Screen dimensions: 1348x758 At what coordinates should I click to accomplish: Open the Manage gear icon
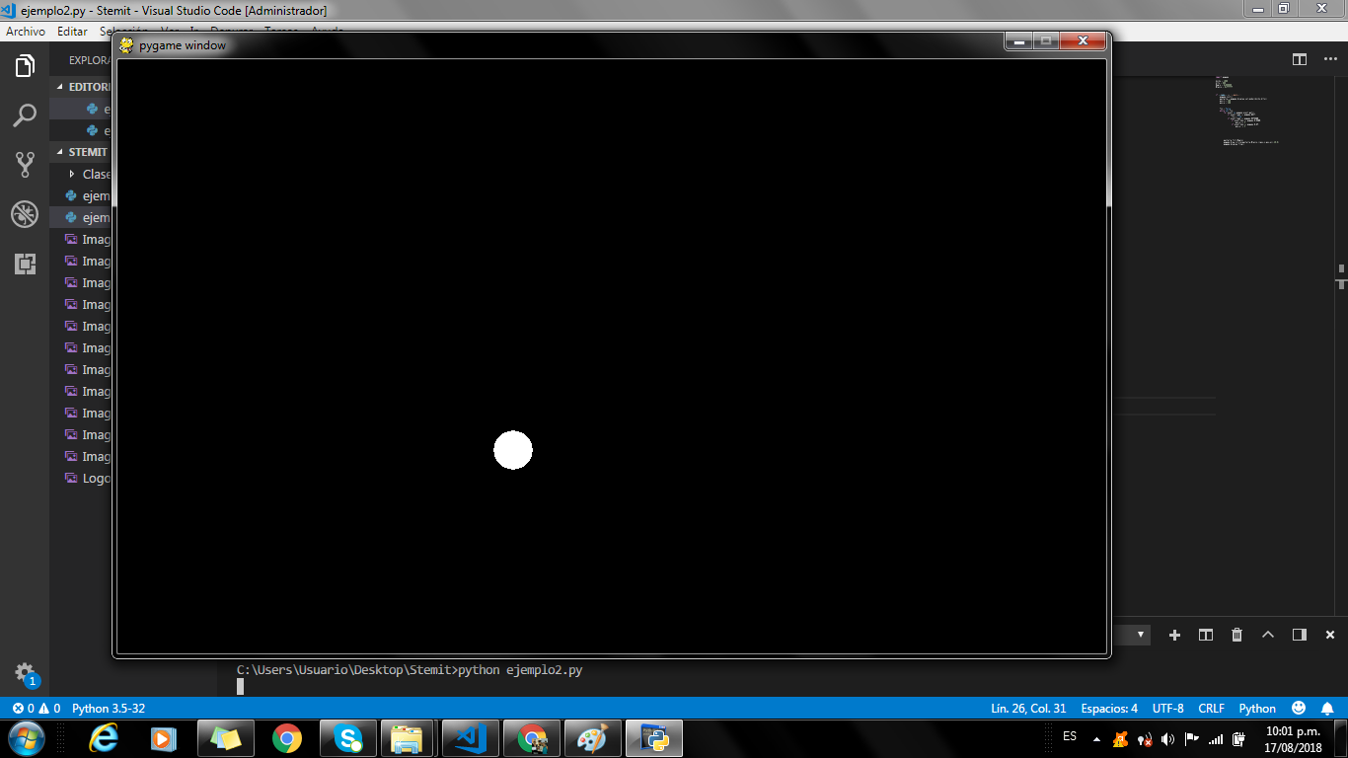25,673
